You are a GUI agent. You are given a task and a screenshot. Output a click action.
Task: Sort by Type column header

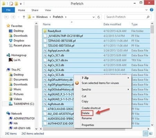135,24
